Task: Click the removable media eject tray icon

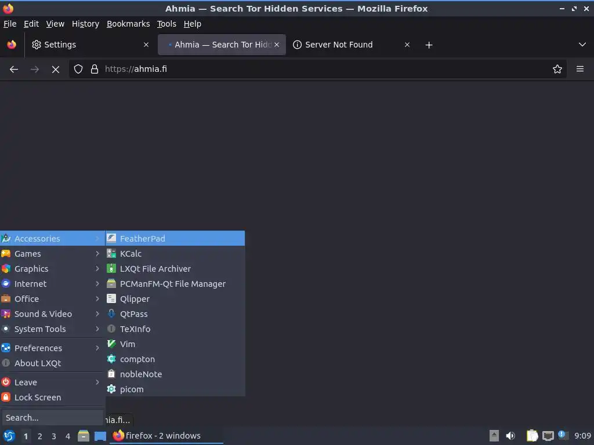Action: (494, 436)
